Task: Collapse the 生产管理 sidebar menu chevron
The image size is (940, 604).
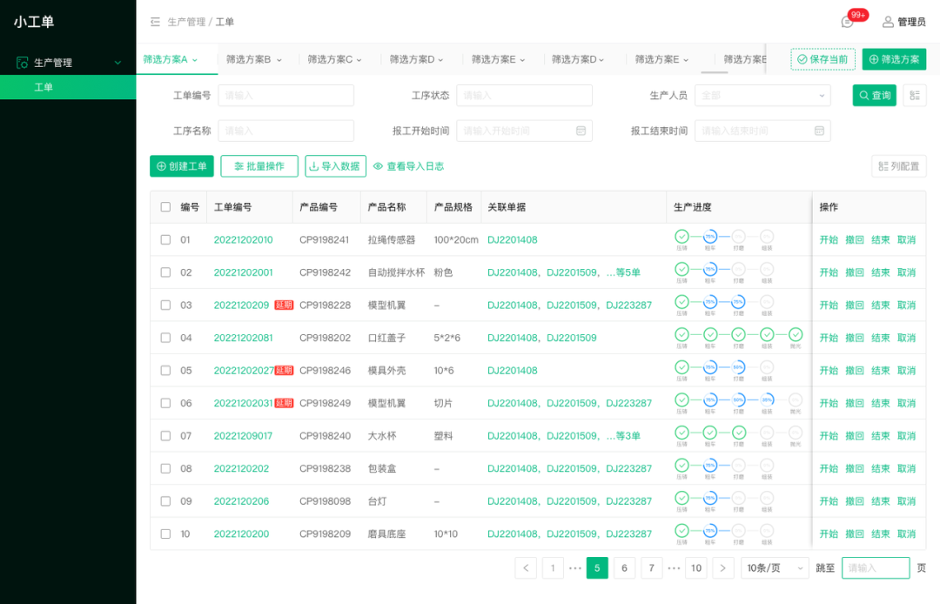Action: click(118, 63)
